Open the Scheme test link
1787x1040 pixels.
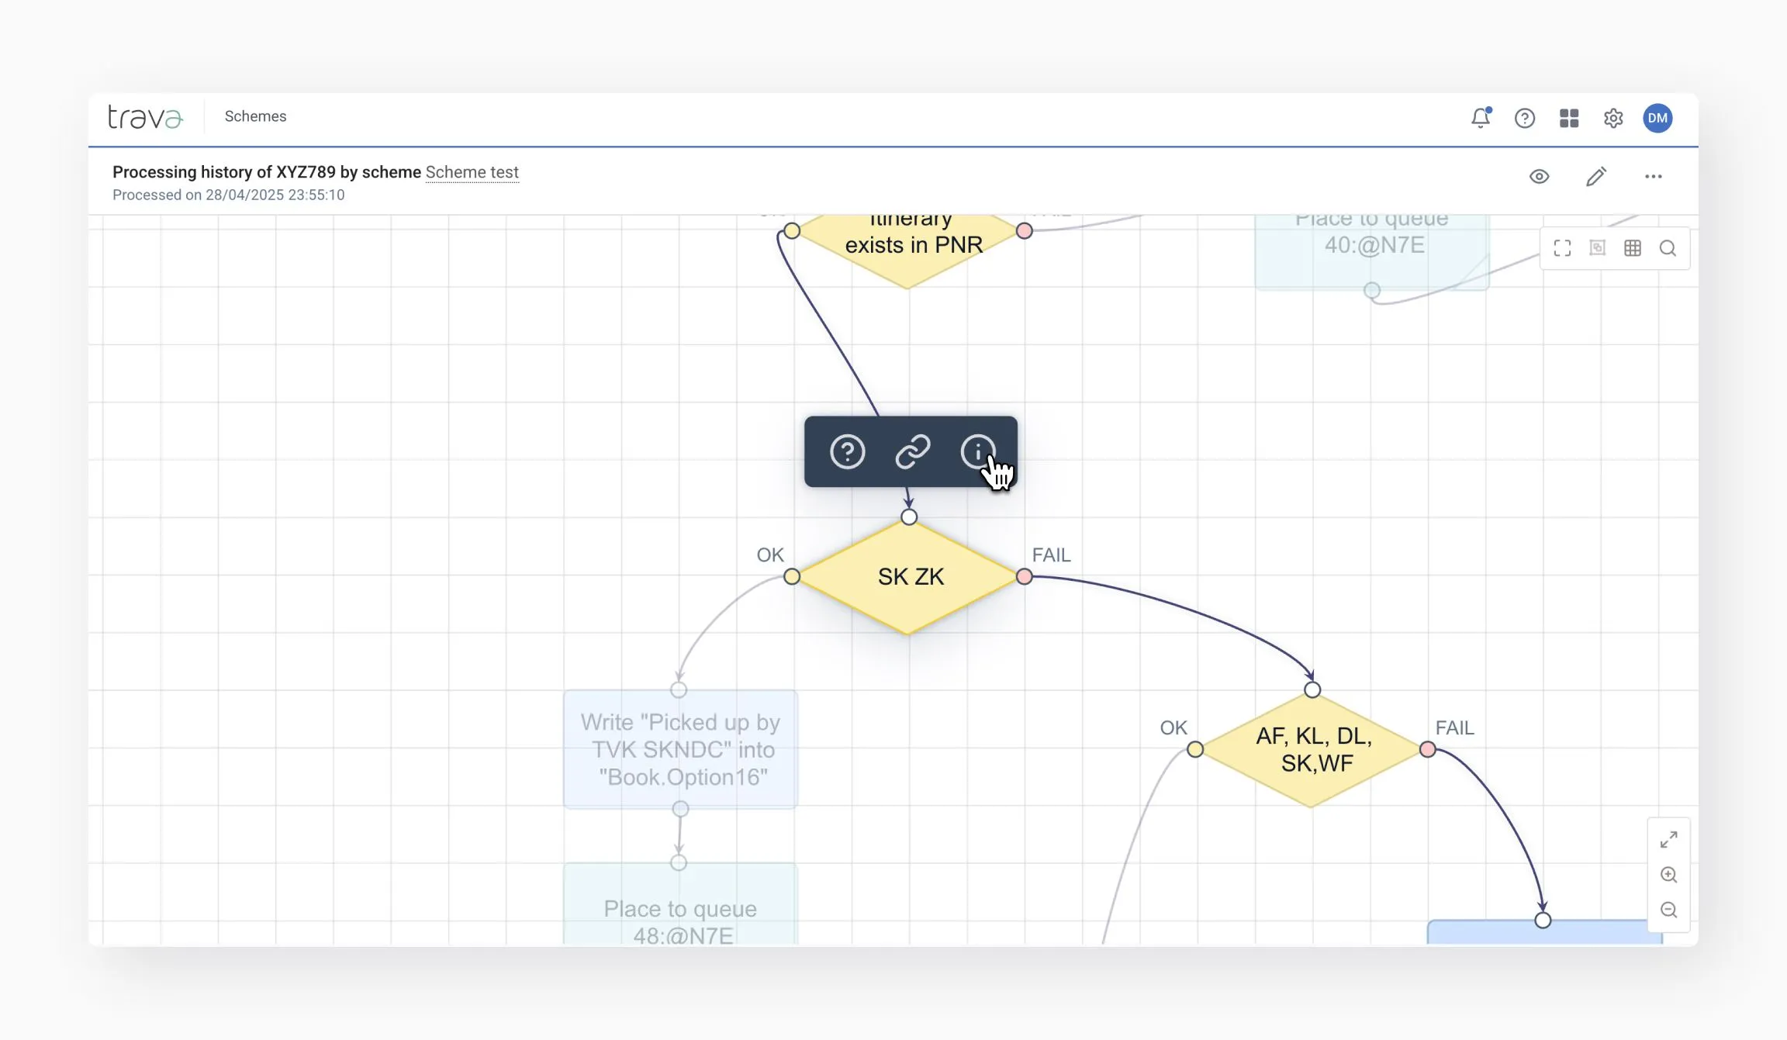(x=472, y=172)
